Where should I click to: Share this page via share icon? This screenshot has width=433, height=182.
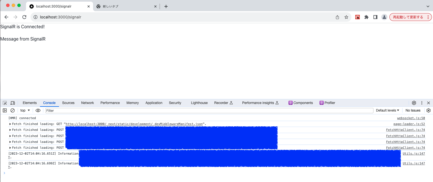337,17
